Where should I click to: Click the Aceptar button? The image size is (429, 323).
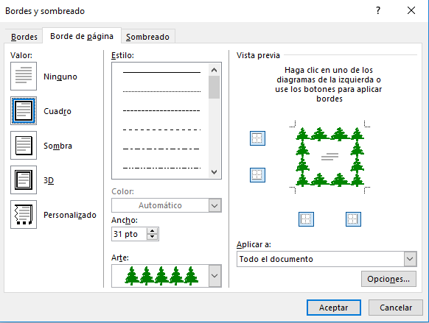click(x=334, y=308)
